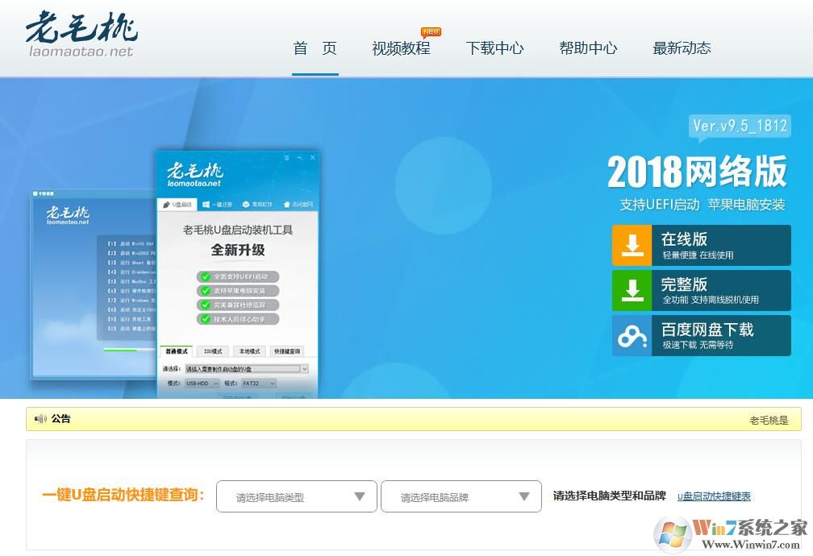Switch to the ISO模式 tab

coord(215,351)
